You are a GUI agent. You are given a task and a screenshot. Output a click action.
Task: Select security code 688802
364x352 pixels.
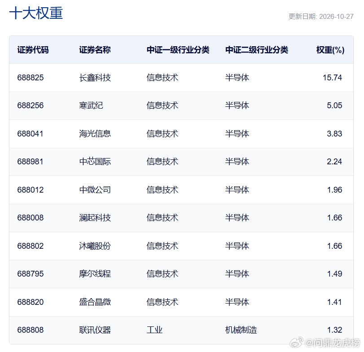(x=31, y=246)
